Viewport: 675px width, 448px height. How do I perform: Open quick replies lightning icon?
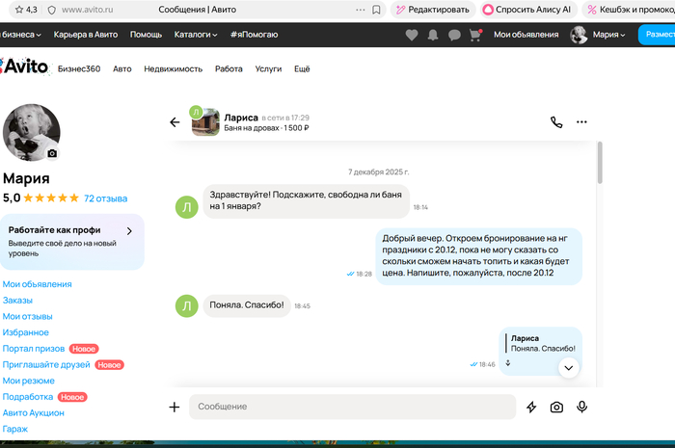pos(531,408)
